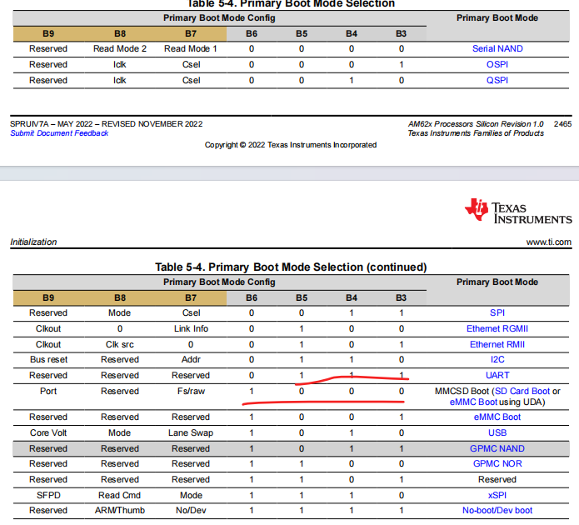579x525 pixels.
Task: Click the 'Fs/raw' cell
Action: tap(191, 392)
